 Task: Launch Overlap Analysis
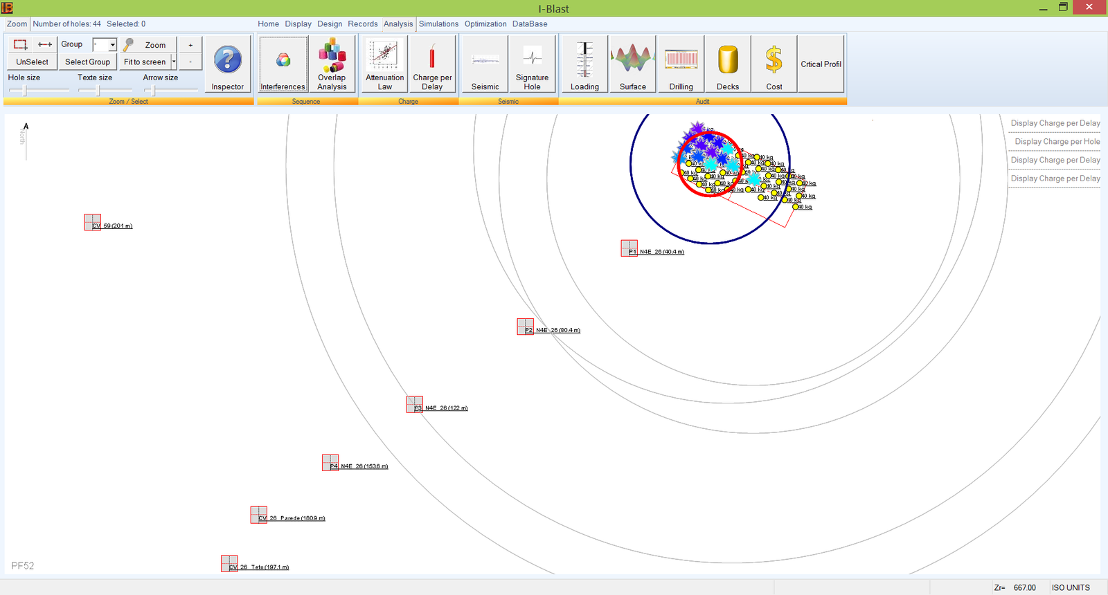tap(332, 64)
